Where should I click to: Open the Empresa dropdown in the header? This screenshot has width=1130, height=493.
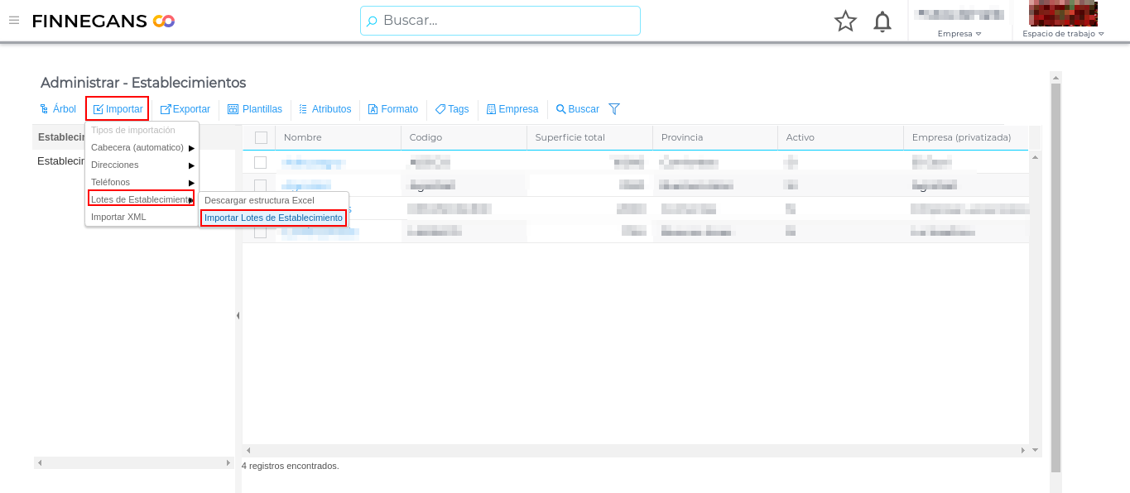[x=959, y=34]
